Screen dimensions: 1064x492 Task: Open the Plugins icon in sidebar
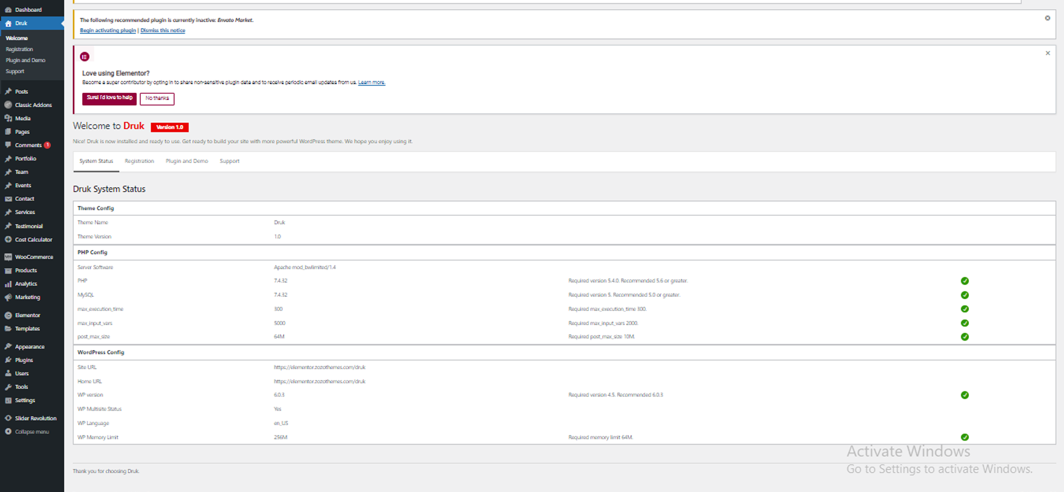8,360
